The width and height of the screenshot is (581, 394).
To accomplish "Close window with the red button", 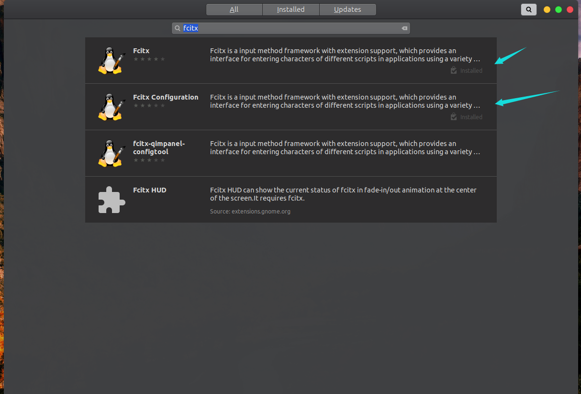I will pos(570,10).
